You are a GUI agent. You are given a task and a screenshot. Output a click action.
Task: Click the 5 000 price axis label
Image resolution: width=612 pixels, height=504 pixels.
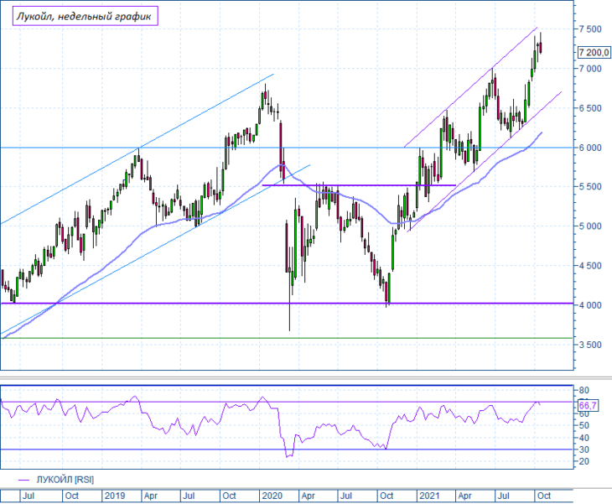click(x=590, y=226)
